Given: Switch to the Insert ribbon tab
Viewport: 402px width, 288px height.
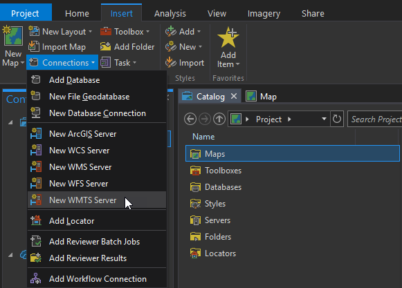Looking at the screenshot, I should coord(122,13).
